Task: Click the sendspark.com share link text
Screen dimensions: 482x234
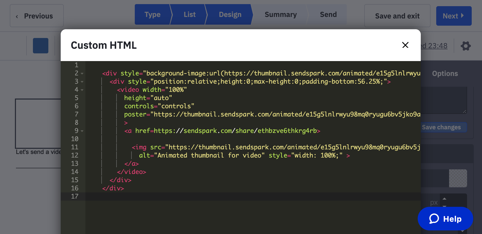Action: [x=235, y=131]
